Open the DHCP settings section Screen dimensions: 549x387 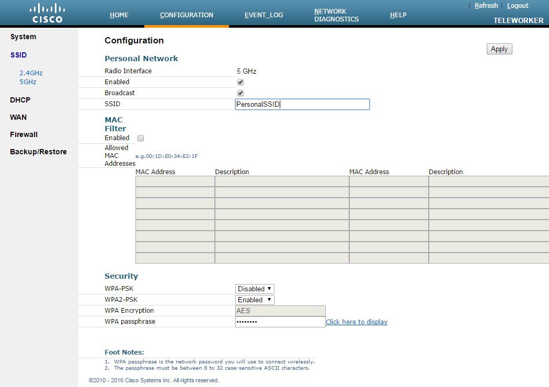(20, 100)
